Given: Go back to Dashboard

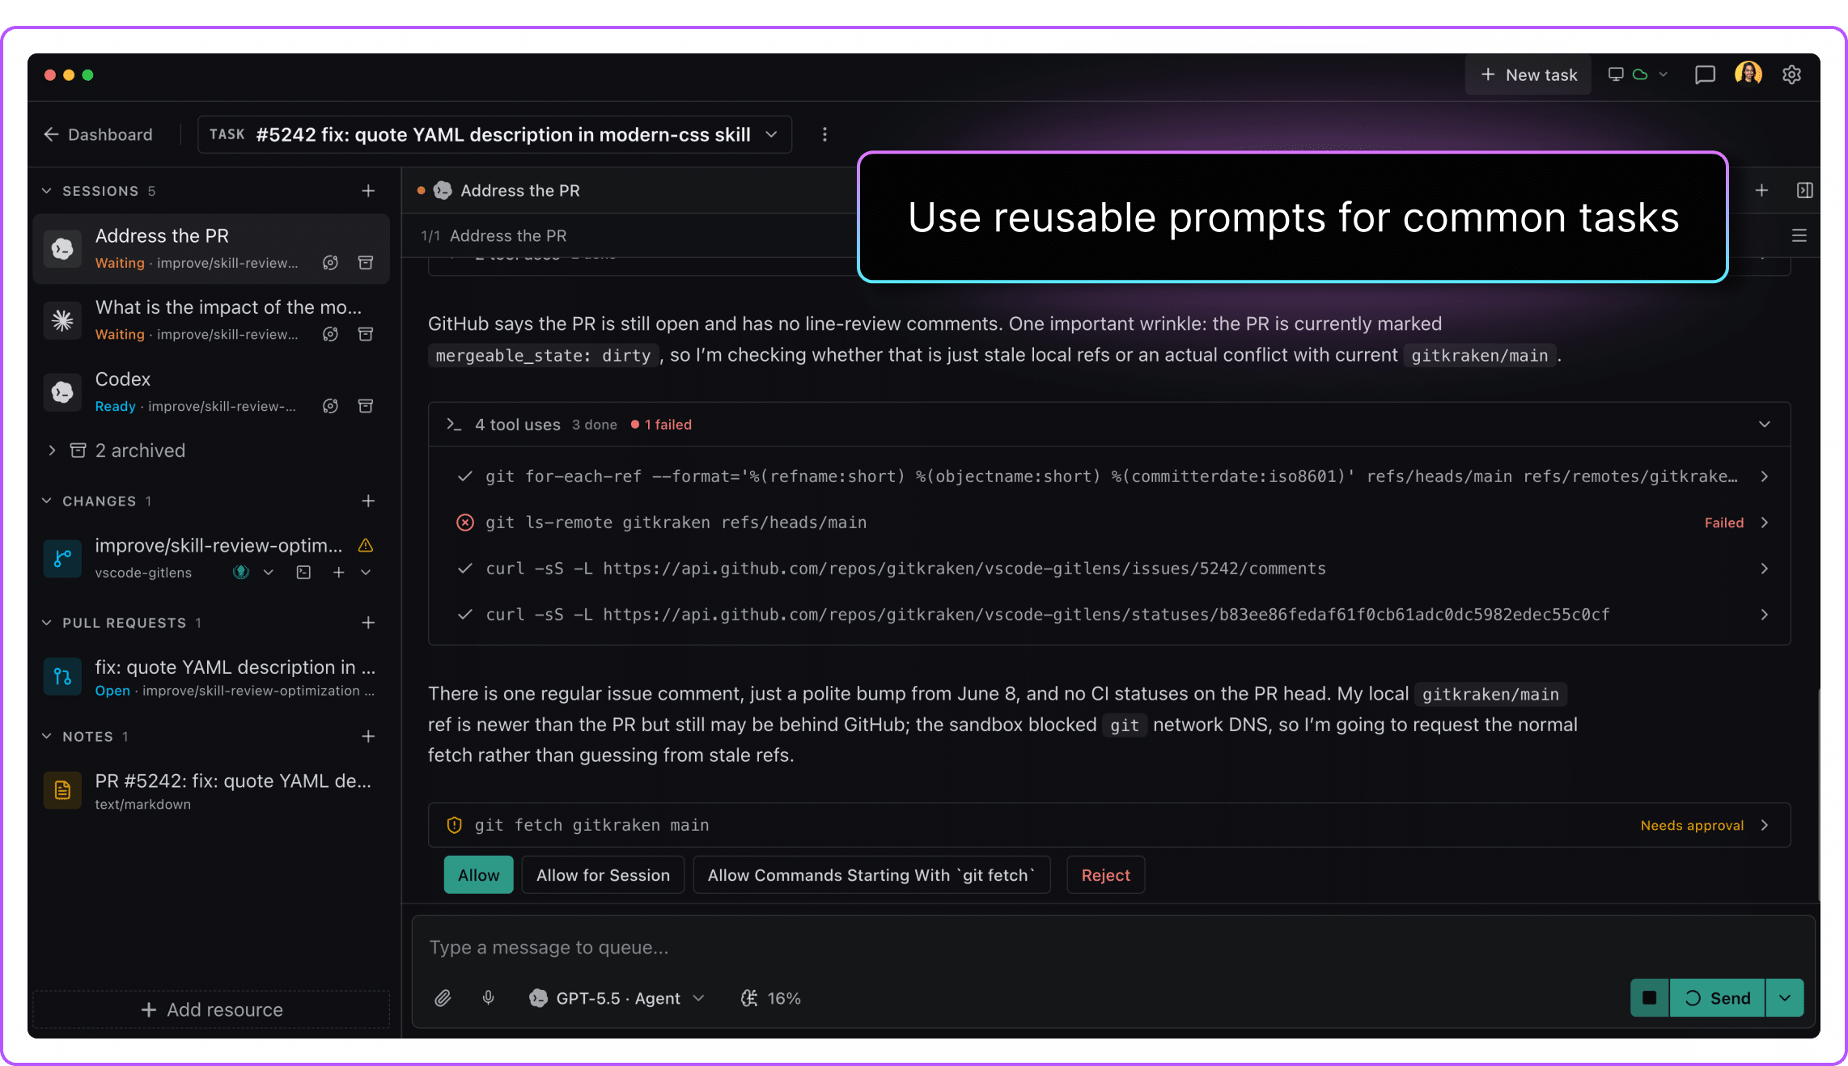Looking at the screenshot, I should (x=98, y=134).
